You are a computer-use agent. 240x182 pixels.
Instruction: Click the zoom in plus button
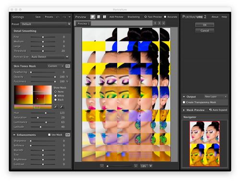point(136,166)
